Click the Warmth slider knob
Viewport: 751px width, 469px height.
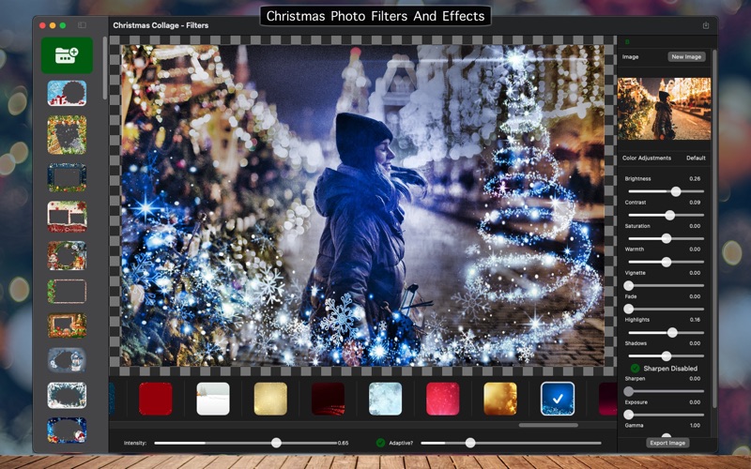667,262
